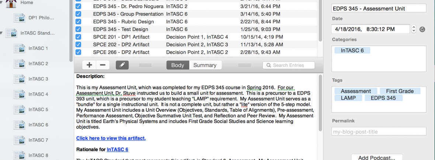The width and height of the screenshot is (435, 160).
Task: Uncheck the EDPS 345 - Rubric Design entry
Action: pyautogui.click(x=78, y=21)
